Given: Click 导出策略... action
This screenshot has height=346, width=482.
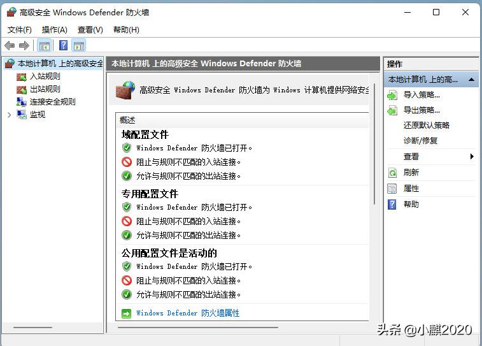Looking at the screenshot, I should click(422, 110).
